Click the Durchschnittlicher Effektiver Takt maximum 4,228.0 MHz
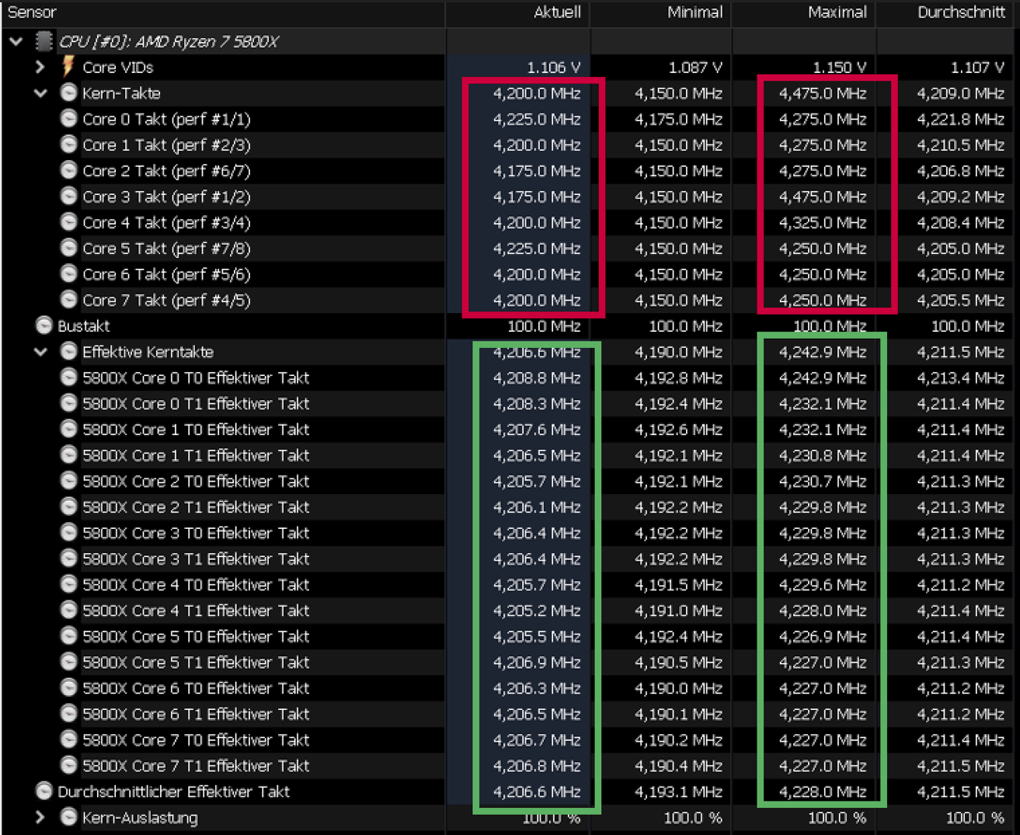 coord(823,792)
